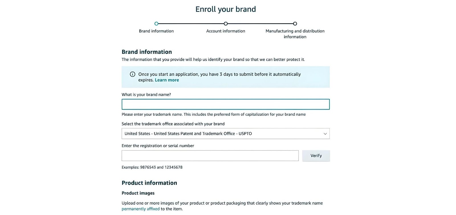
Task: Select Manufacturing and distribution information step label
Action: point(295,34)
